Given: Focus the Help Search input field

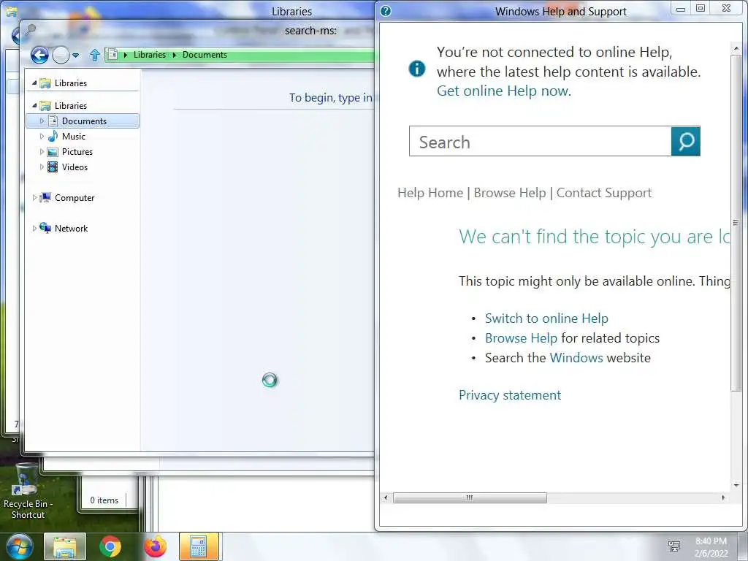Looking at the screenshot, I should (540, 141).
